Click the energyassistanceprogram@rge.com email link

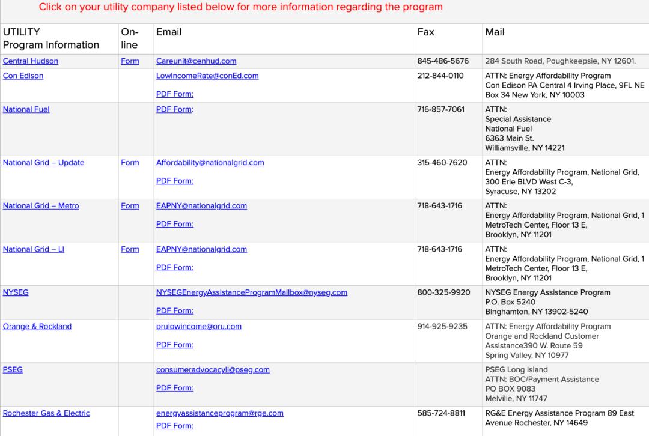click(220, 413)
